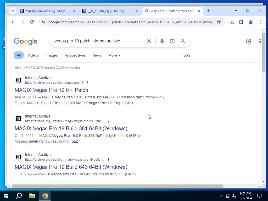Click the vertical scrollbar thumb
The width and height of the screenshot is (268, 201).
(264, 52)
